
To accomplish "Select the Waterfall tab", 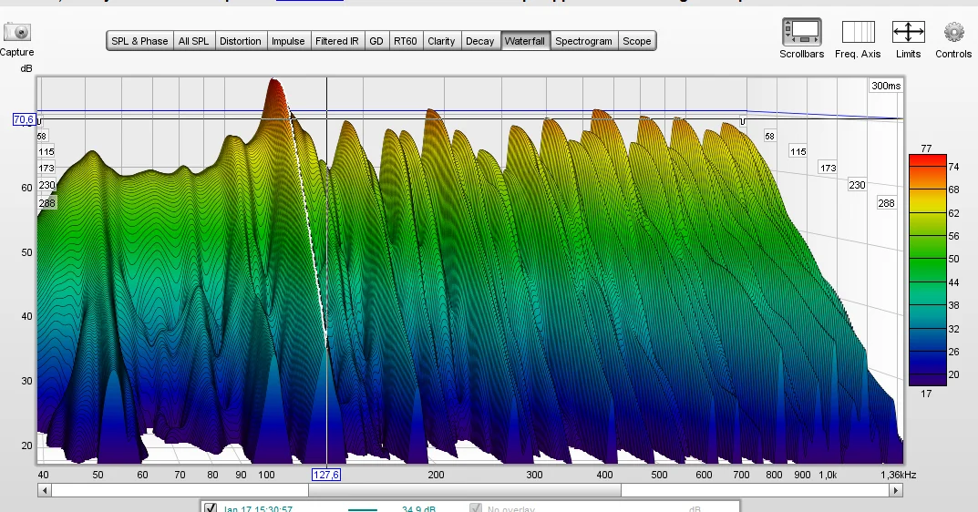I will 525,41.
